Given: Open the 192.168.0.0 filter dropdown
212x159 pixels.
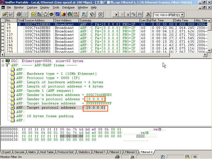Looking at the screenshot, I should click(x=182, y=15).
